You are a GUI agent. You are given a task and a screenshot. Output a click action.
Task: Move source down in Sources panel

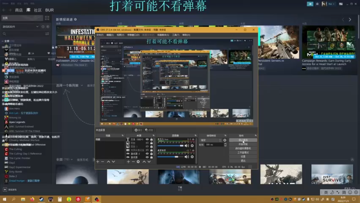coord(149,162)
